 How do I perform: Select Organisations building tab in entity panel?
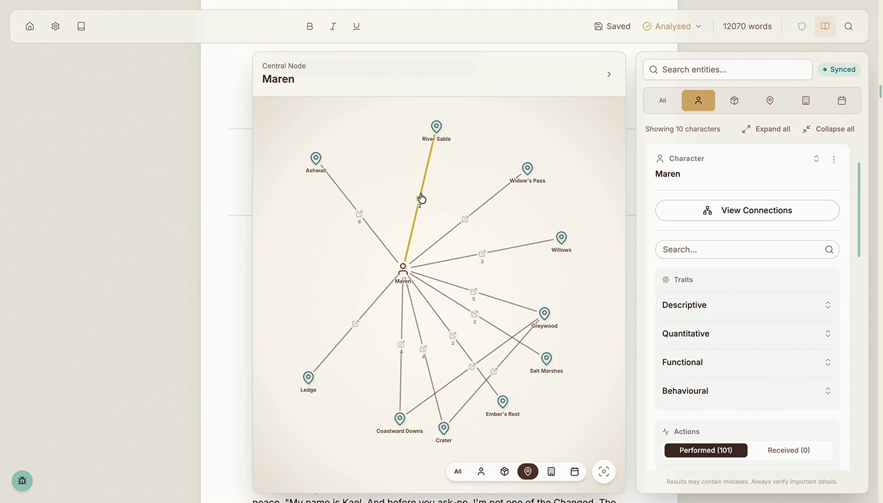(806, 100)
